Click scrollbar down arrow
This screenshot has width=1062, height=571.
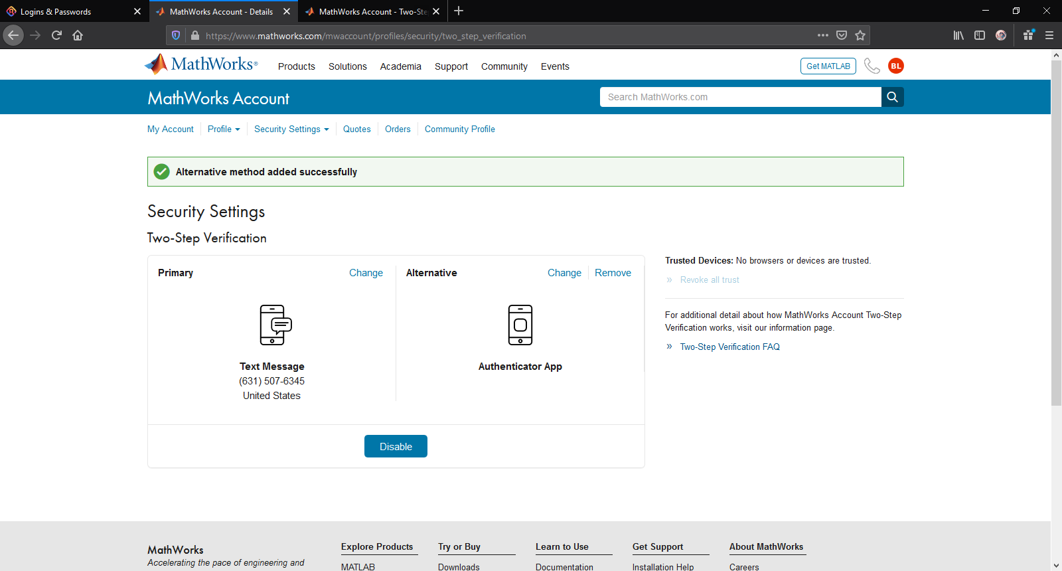(x=1056, y=565)
